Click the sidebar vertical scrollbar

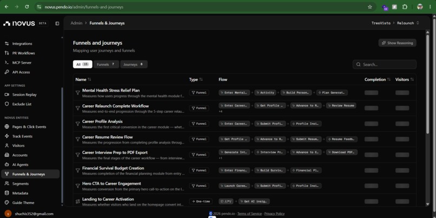[62, 144]
